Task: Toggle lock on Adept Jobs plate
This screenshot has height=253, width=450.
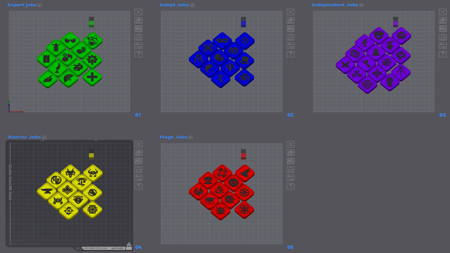Action: 290,37
